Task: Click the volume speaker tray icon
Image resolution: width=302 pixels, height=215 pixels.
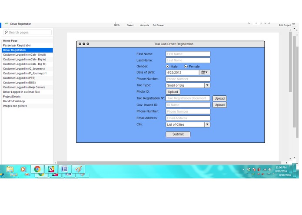Action: tap(270, 169)
